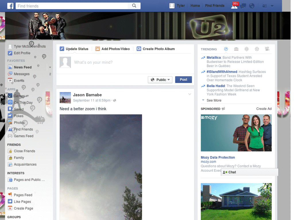Viewport: 294px width, 220px height.
Task: Open Jason Barnabe post options chevron
Action: tap(189, 94)
